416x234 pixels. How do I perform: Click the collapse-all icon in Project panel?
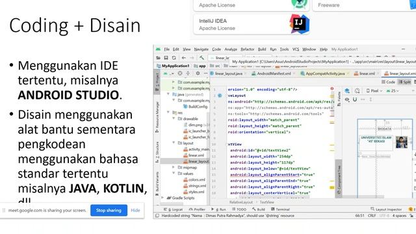click(x=188, y=73)
